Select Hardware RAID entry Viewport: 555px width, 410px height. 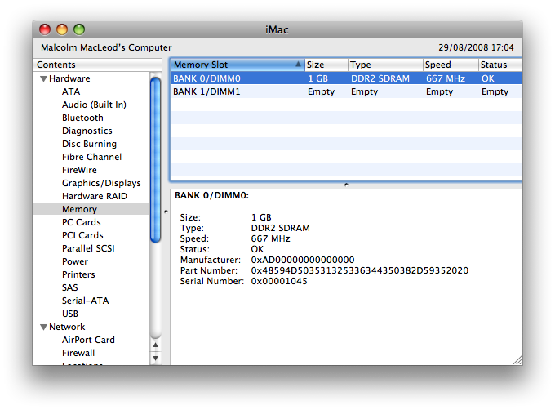pos(95,196)
